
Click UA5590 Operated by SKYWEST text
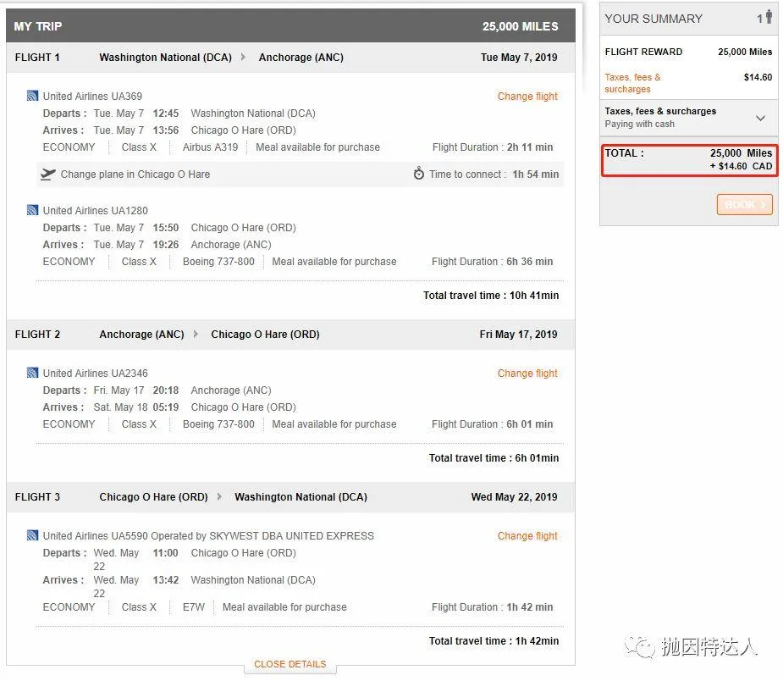pyautogui.click(x=242, y=535)
